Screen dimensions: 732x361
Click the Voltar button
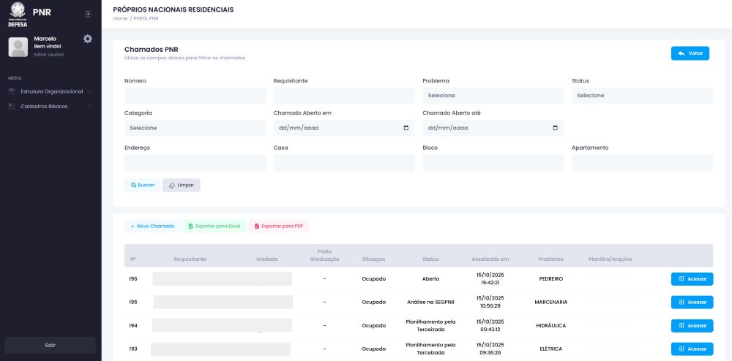[x=690, y=53]
